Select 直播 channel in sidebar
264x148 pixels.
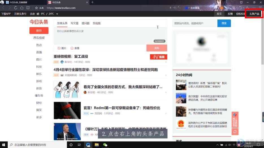pyautogui.click(x=39, y=52)
